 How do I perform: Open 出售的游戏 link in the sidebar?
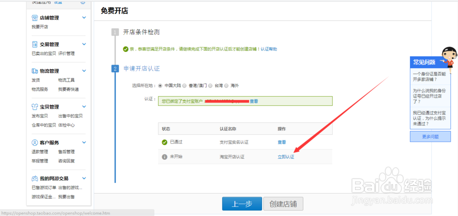click(70, 188)
